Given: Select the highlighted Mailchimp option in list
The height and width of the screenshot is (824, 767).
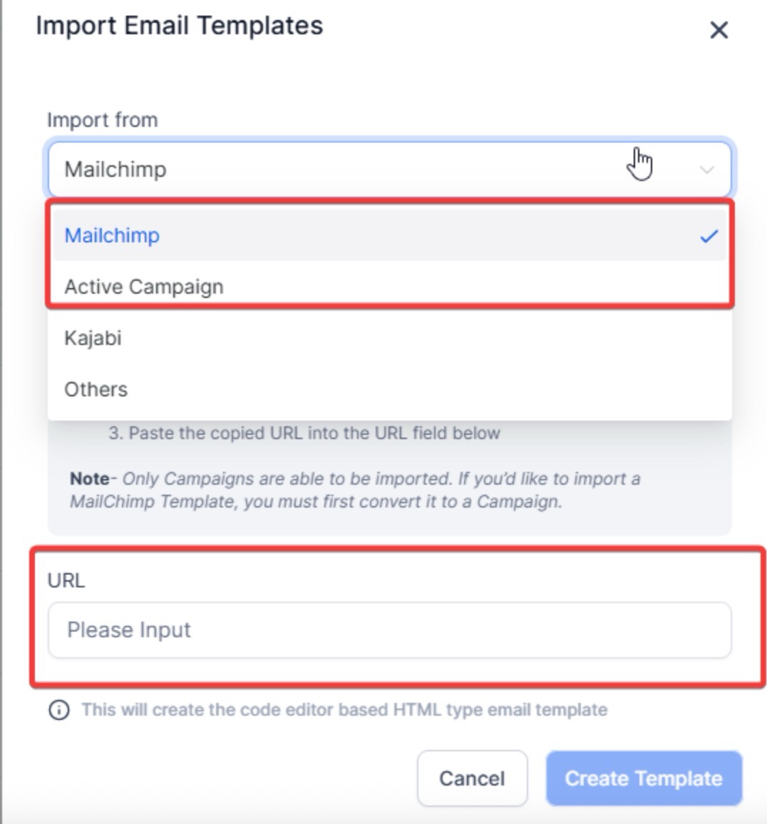Looking at the screenshot, I should point(112,236).
